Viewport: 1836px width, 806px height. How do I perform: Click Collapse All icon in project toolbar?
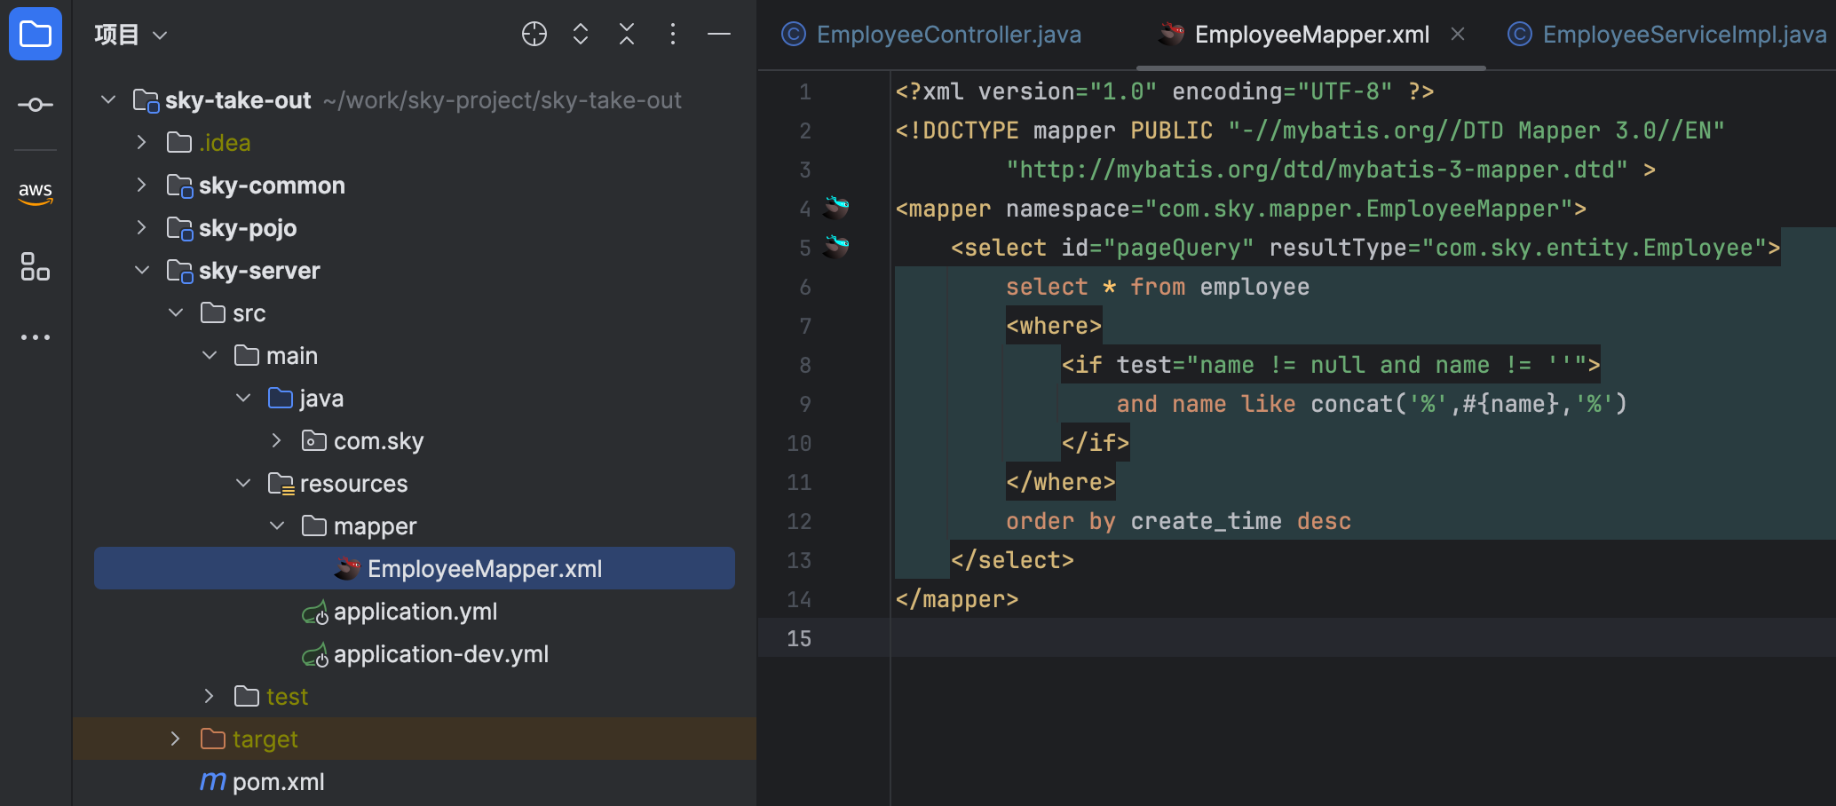(627, 34)
